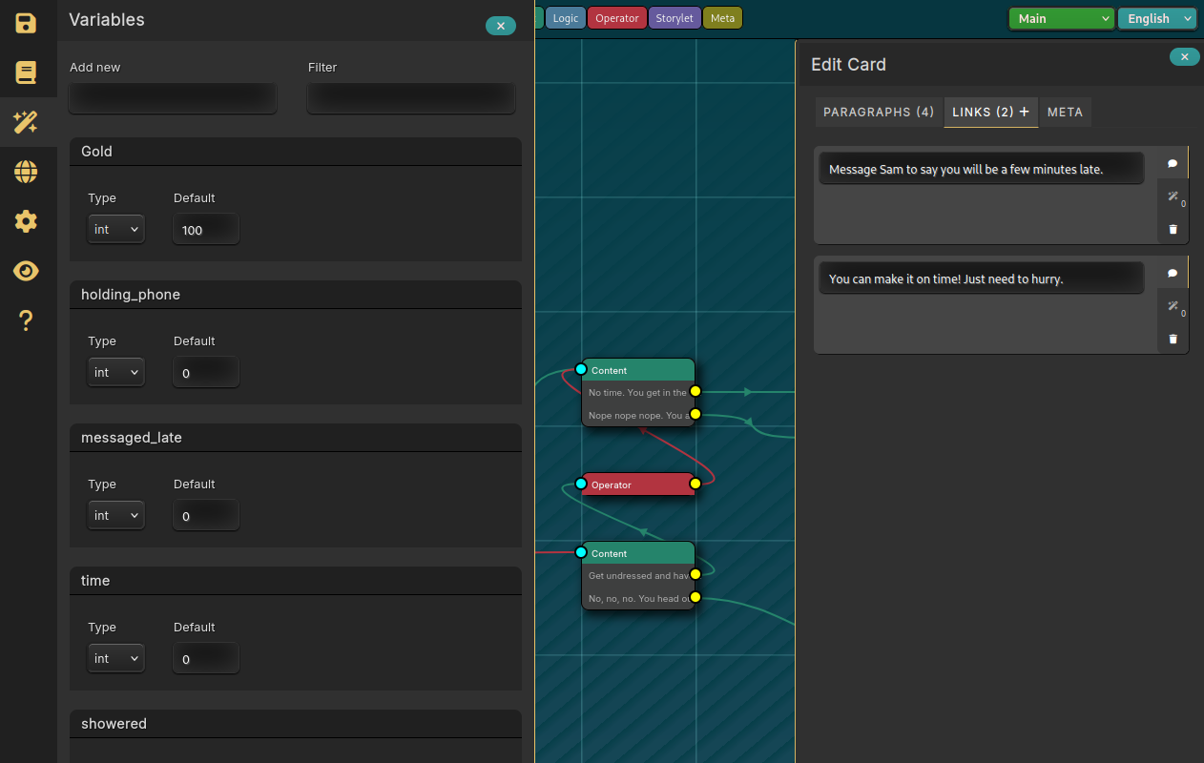Select the red Operator node on canvas
This screenshot has width=1204, height=763.
coord(638,485)
